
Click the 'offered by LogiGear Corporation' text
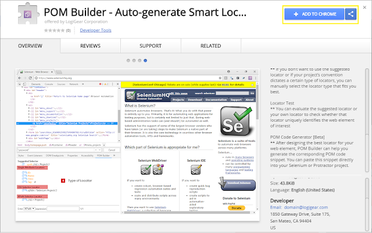(x=76, y=21)
